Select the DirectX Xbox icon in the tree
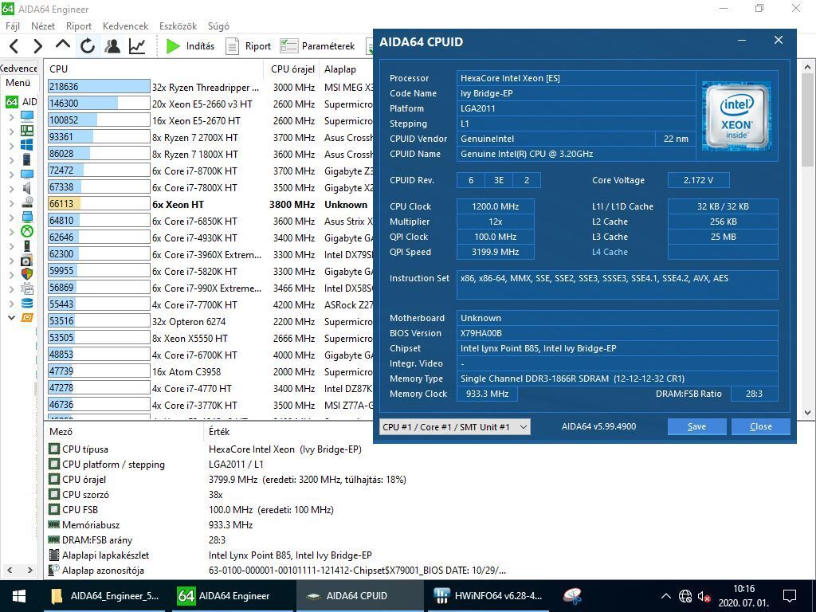816x612 pixels. tap(27, 231)
